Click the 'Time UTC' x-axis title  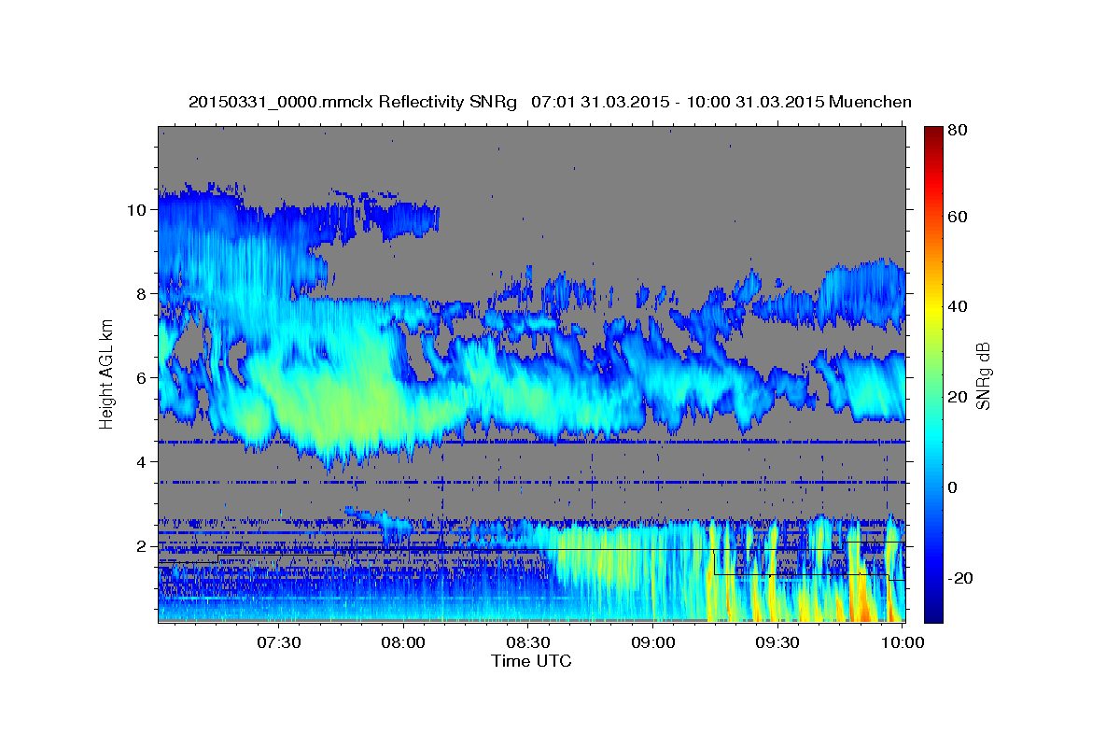531,661
